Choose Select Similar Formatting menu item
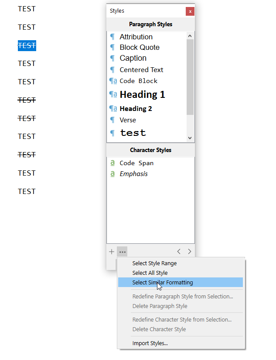The image size is (276, 360). tap(163, 283)
